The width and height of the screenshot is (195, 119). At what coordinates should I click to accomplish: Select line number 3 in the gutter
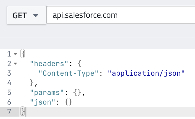pos(9,73)
